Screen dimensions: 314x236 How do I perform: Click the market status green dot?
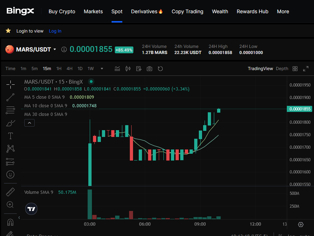coord(91,82)
